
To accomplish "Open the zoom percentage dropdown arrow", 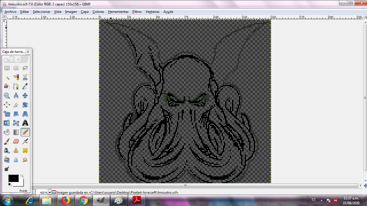I will coord(50,193).
